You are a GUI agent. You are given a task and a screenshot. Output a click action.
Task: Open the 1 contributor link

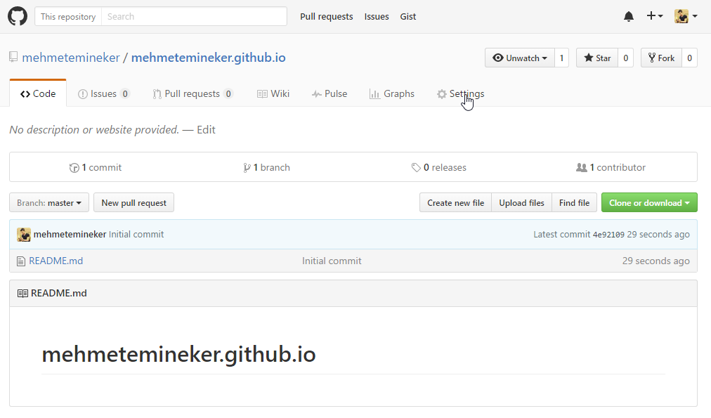pyautogui.click(x=611, y=168)
